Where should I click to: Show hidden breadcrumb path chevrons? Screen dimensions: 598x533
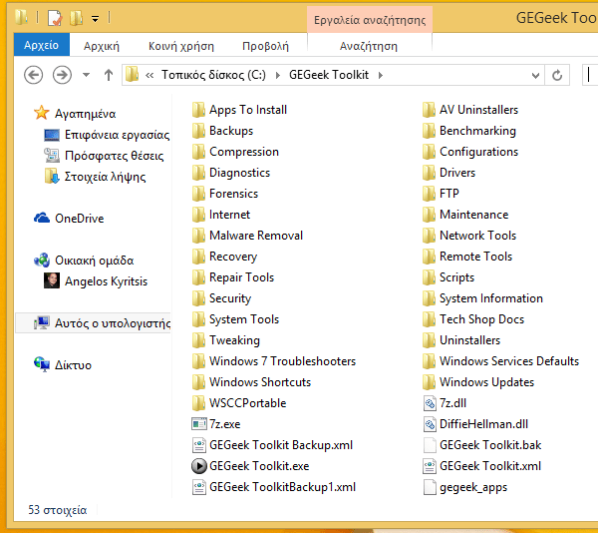click(149, 75)
